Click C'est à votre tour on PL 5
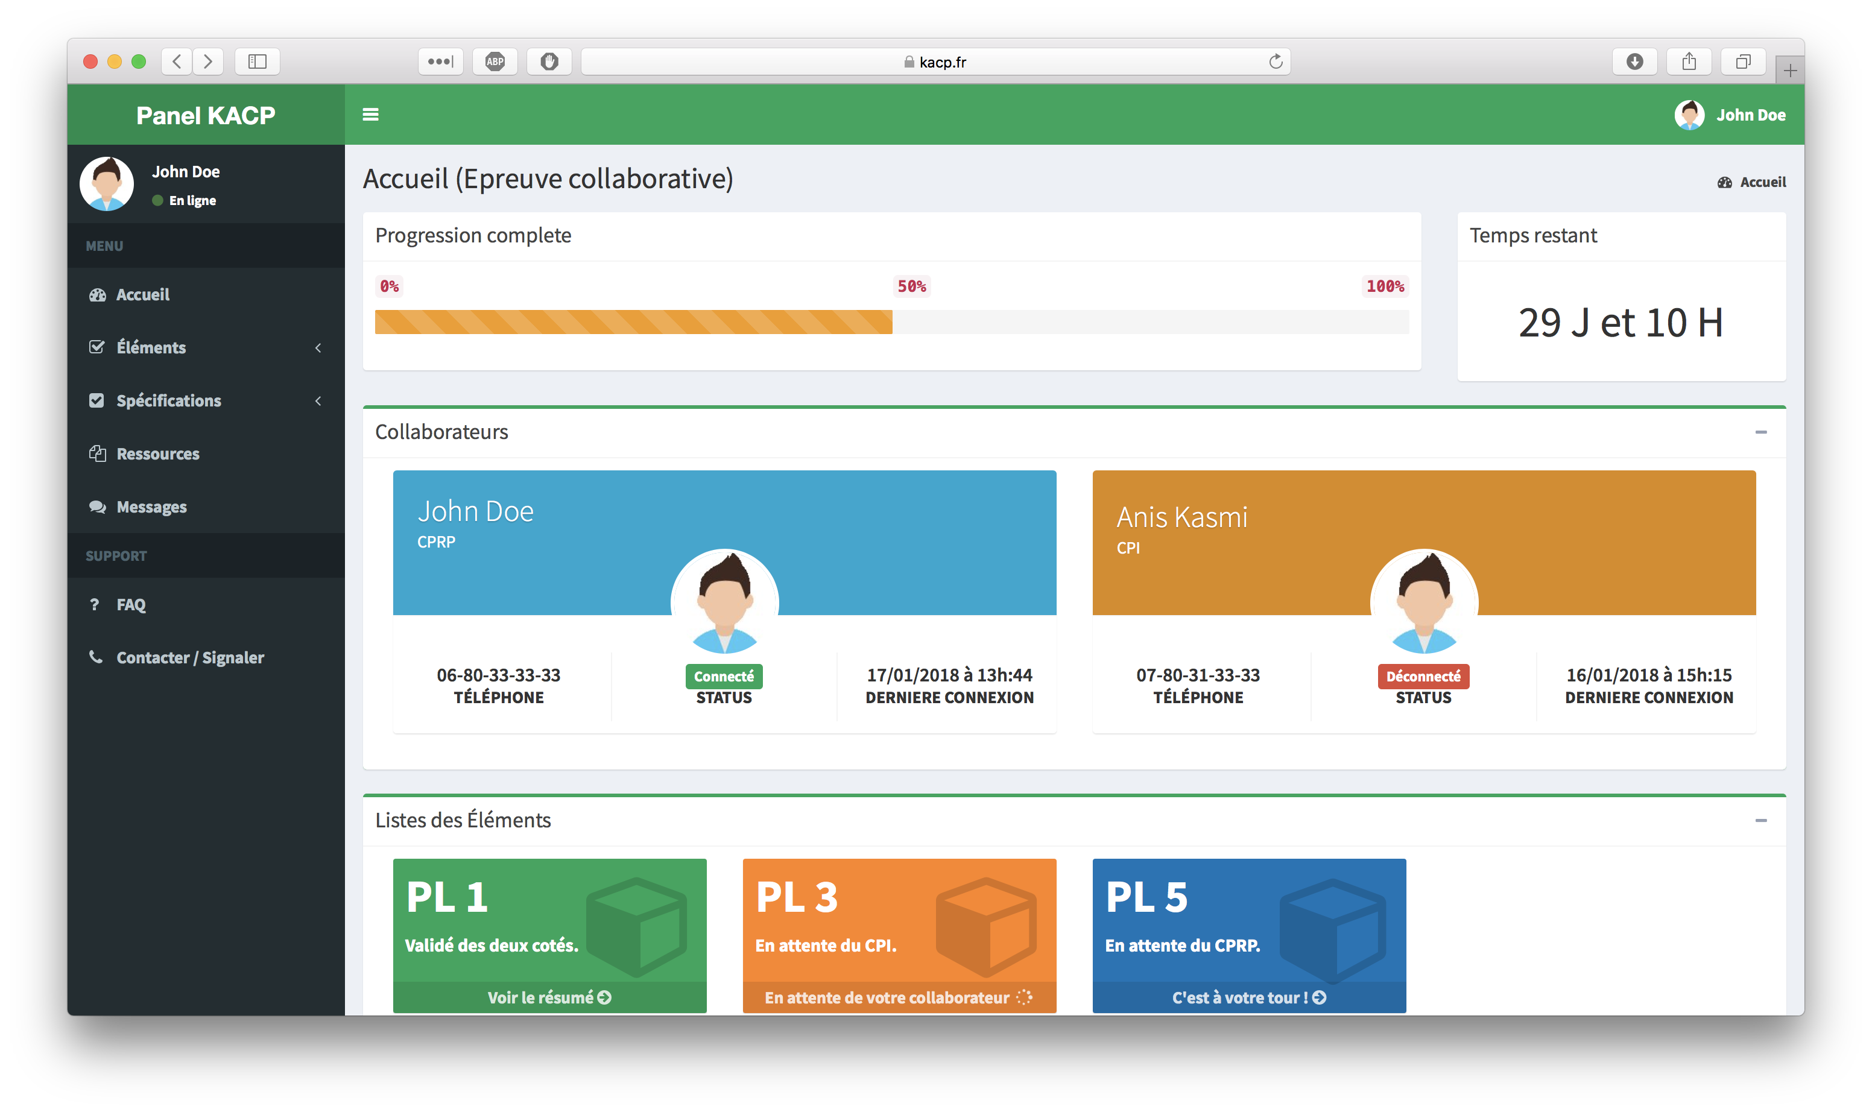The height and width of the screenshot is (1112, 1872). click(1248, 997)
